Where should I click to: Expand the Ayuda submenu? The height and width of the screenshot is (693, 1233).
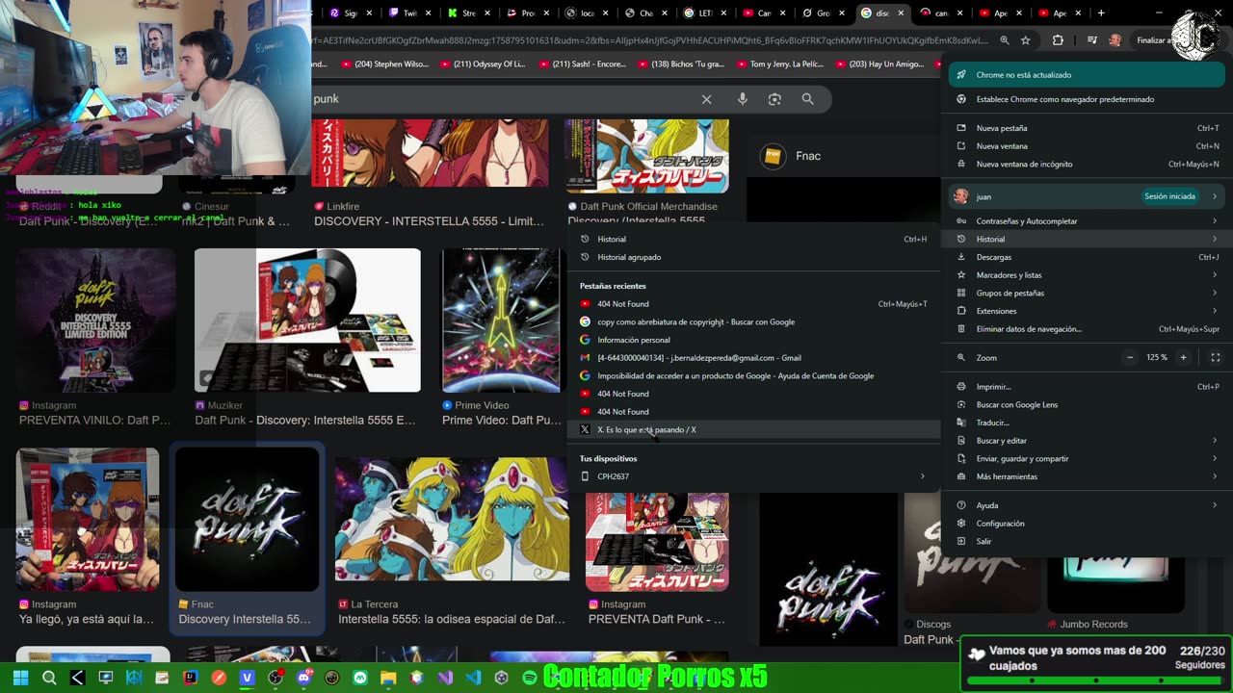[x=1087, y=505]
